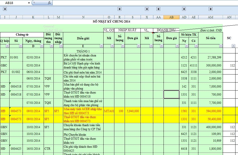
Task: Open the Diễn giải column filter dropdown
Action: click(x=101, y=46)
